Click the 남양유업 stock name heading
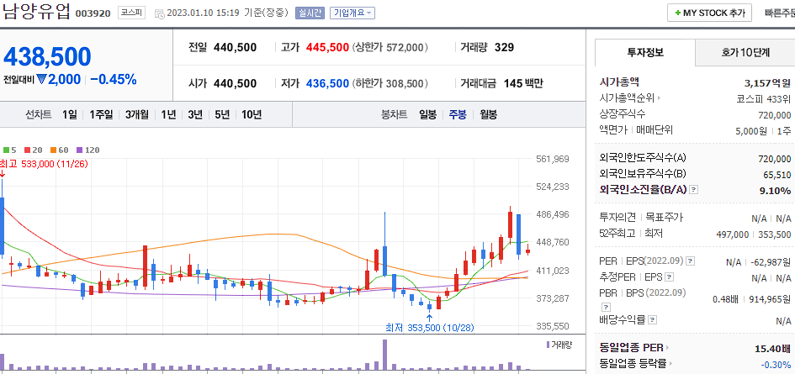The height and width of the screenshot is (374, 795). point(36,12)
